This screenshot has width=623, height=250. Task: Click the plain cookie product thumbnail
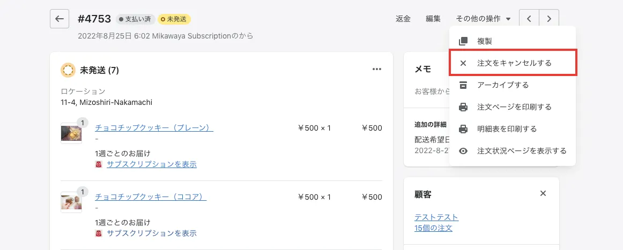click(71, 133)
